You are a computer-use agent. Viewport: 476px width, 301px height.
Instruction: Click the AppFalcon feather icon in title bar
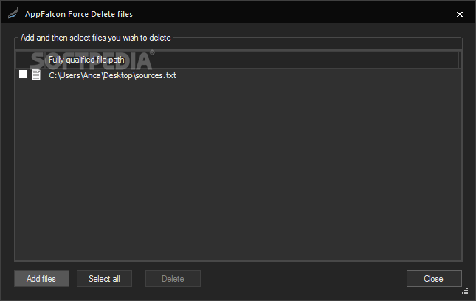tap(13, 14)
